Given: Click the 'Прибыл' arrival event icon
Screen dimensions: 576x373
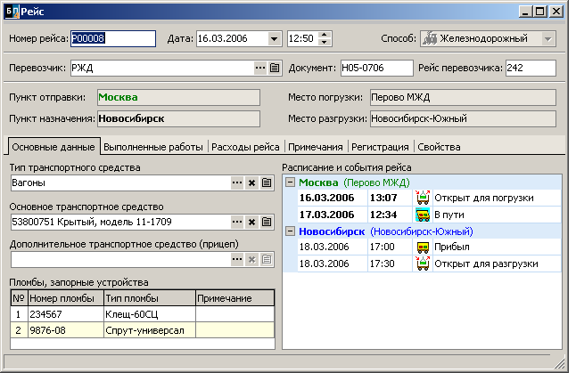Looking at the screenshot, I should pyautogui.click(x=423, y=247).
